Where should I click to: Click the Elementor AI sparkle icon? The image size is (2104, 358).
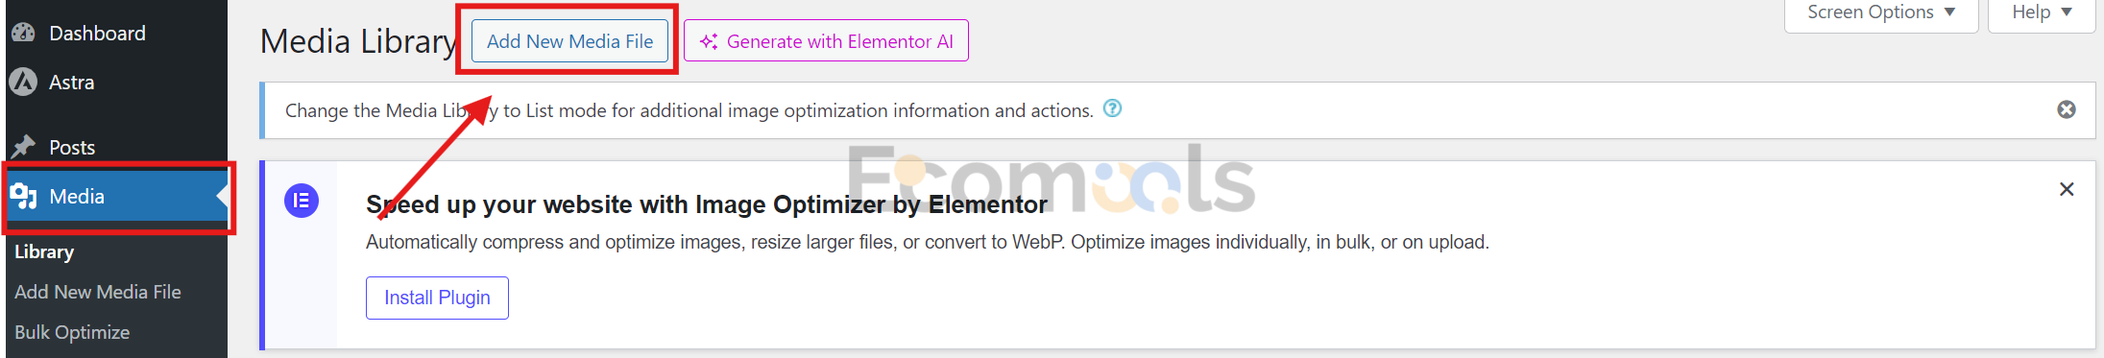pyautogui.click(x=709, y=41)
